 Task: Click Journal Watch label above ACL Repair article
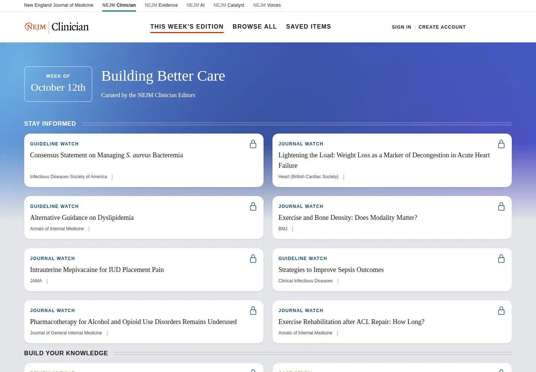click(x=301, y=311)
